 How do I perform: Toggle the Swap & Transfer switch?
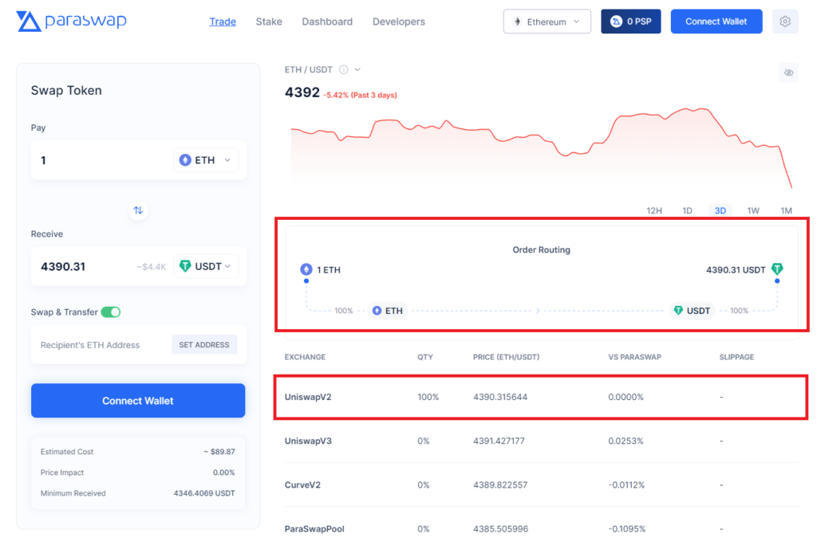[111, 312]
